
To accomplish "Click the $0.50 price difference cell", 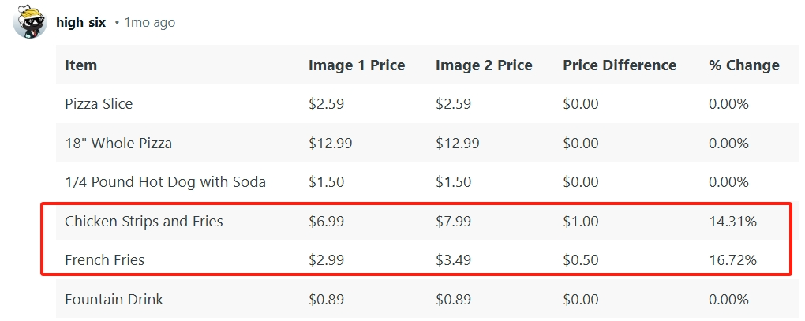I will point(581,260).
